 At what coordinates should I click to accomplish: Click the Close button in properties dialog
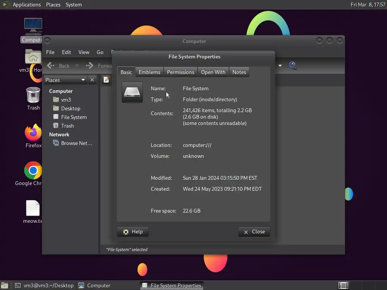(x=254, y=231)
